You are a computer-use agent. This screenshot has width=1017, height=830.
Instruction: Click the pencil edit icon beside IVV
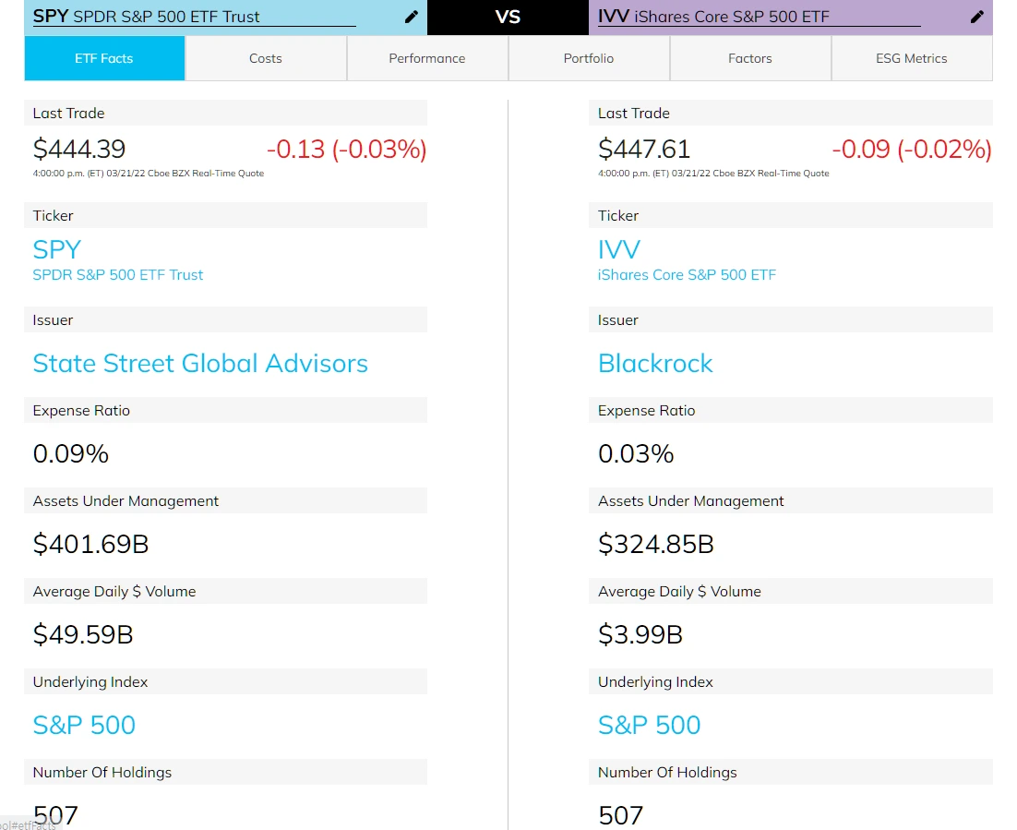pos(977,17)
